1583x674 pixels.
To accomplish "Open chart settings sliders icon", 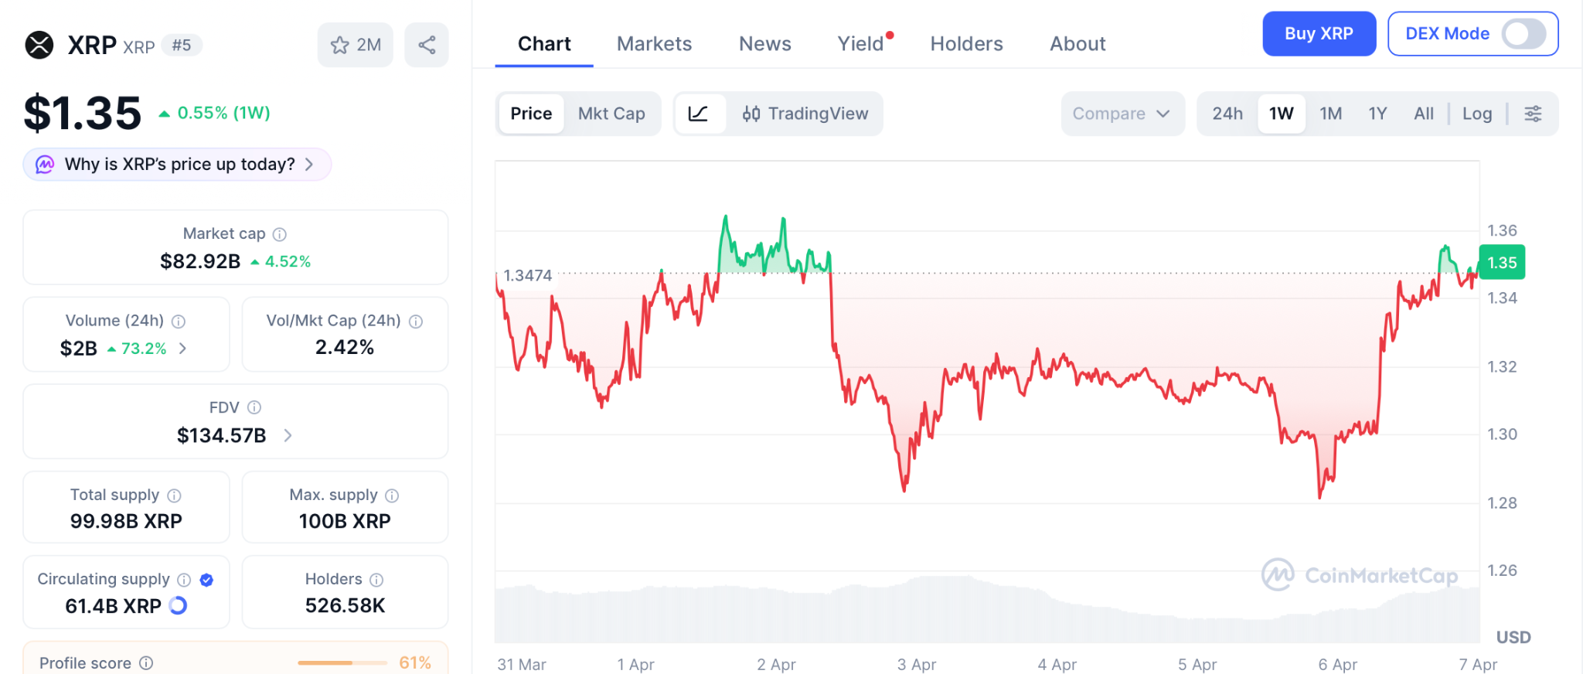I will click(1533, 114).
